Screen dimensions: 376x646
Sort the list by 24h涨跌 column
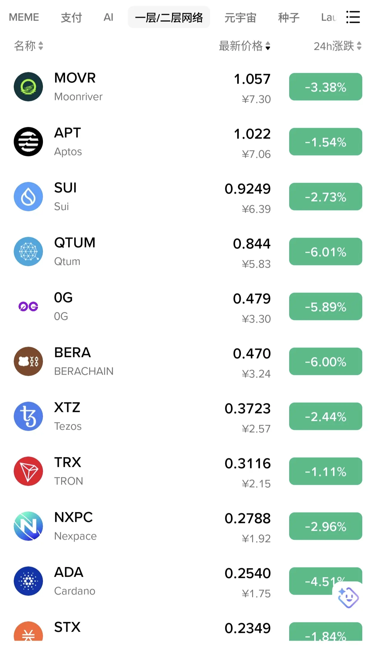pos(338,46)
